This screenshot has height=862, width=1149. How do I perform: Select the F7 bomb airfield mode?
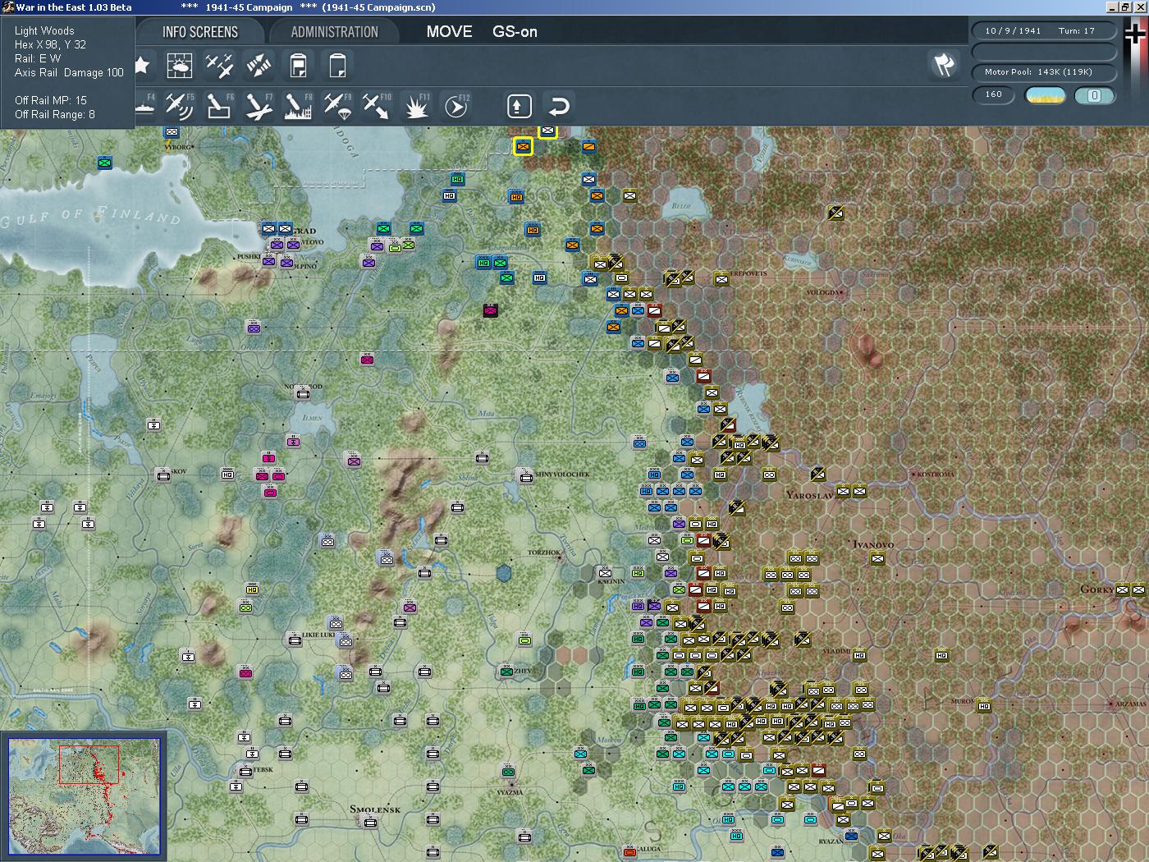259,106
